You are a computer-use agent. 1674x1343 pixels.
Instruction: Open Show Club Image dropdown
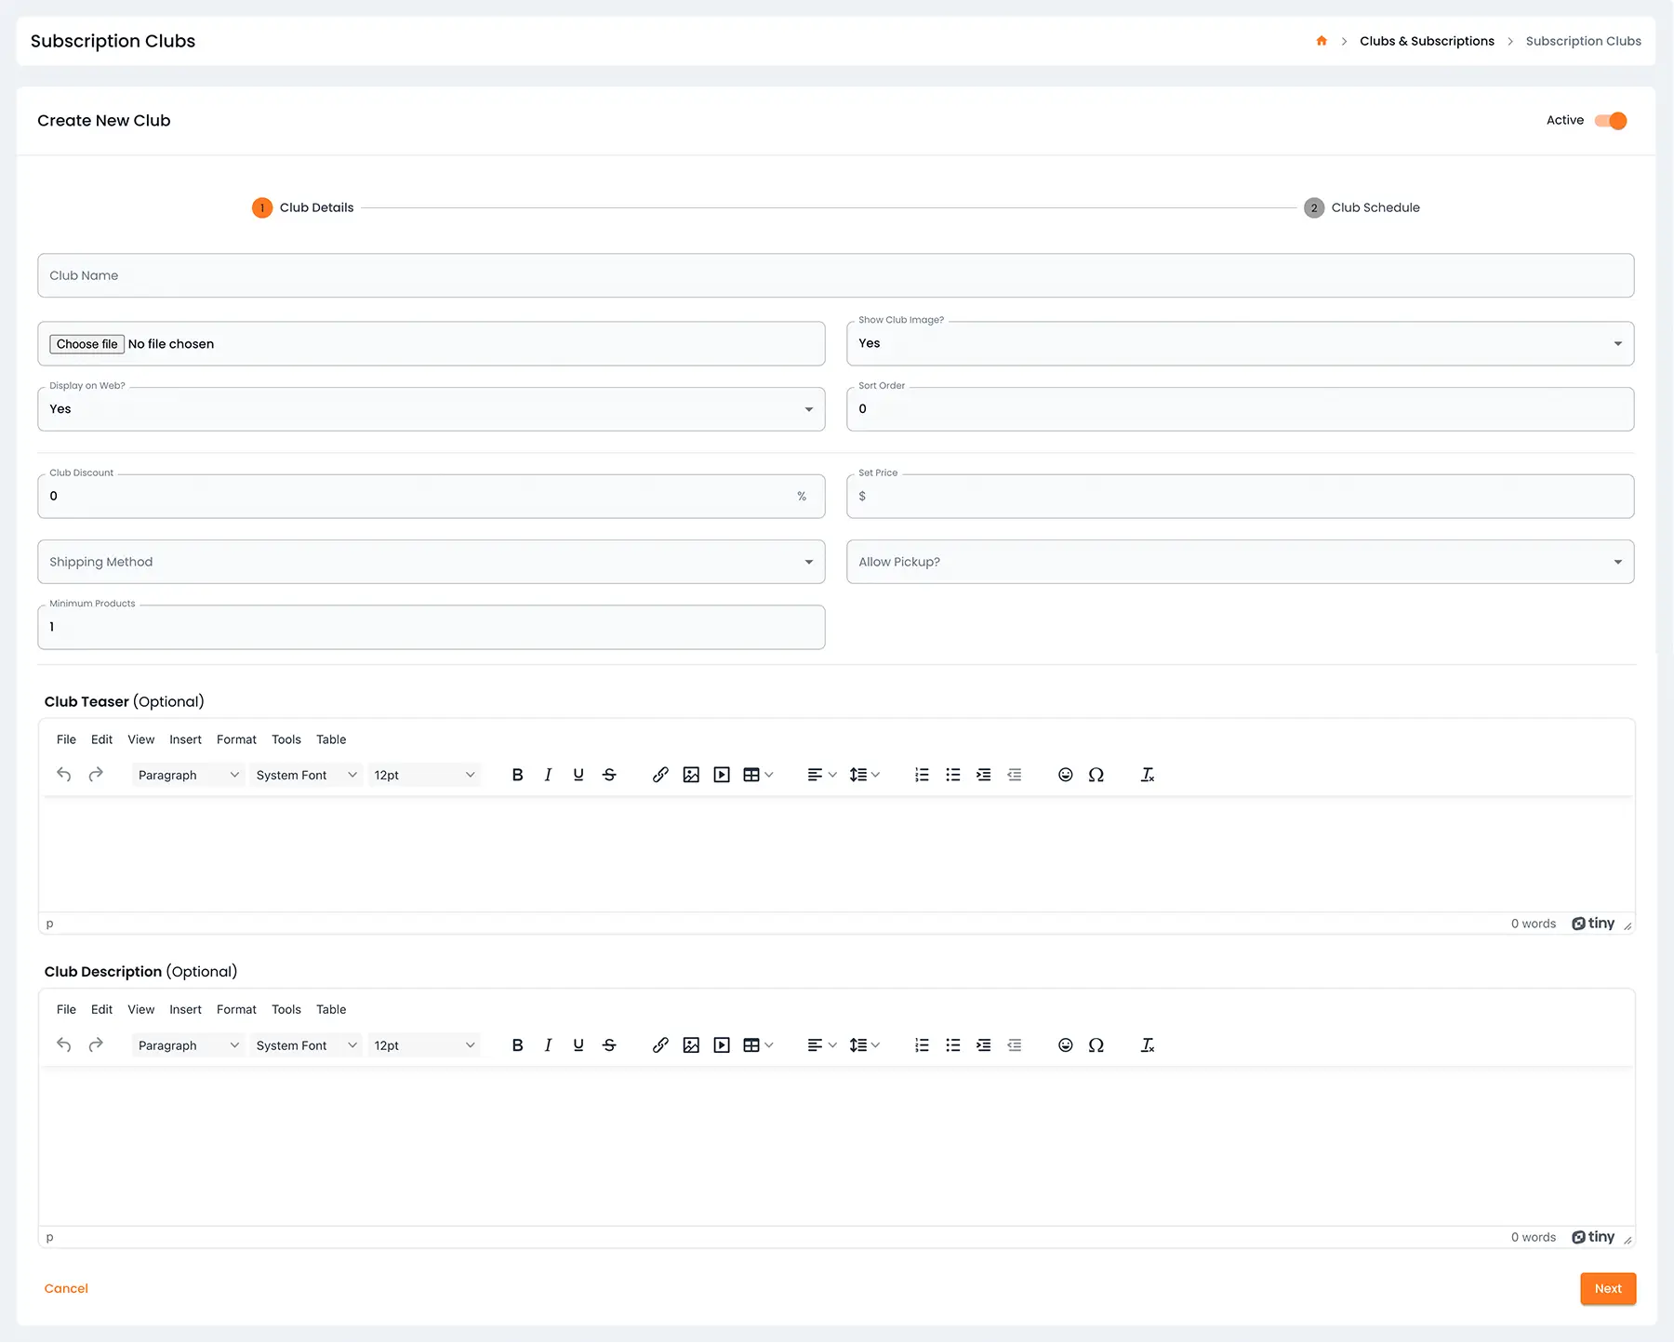pos(1240,344)
